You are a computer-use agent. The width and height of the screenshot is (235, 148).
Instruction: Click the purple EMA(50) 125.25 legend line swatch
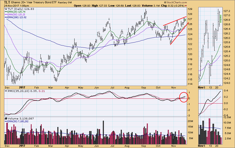6,15
